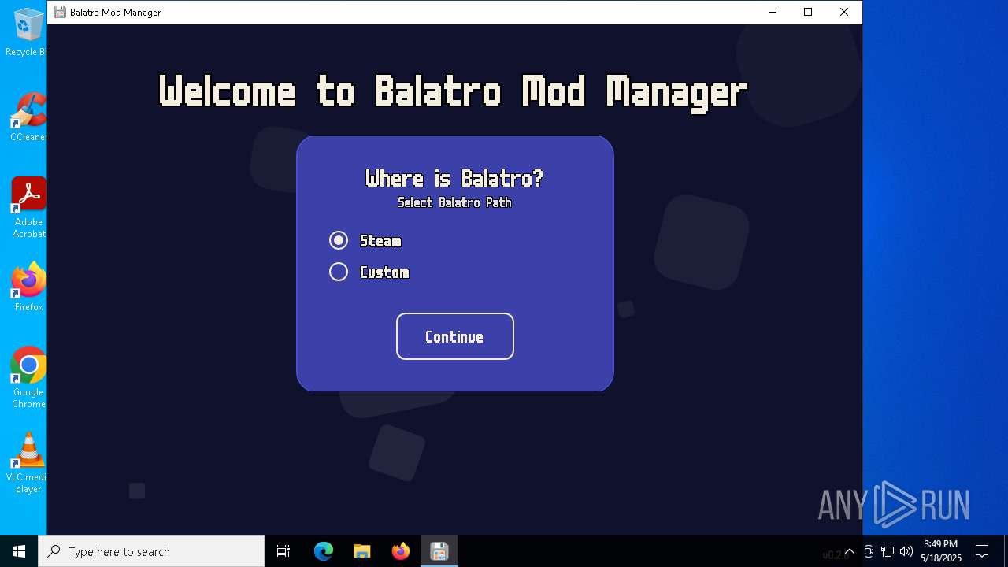This screenshot has height=567, width=1008.
Task: Click the Balatro Mod Manager title bar icon
Action: (59, 12)
